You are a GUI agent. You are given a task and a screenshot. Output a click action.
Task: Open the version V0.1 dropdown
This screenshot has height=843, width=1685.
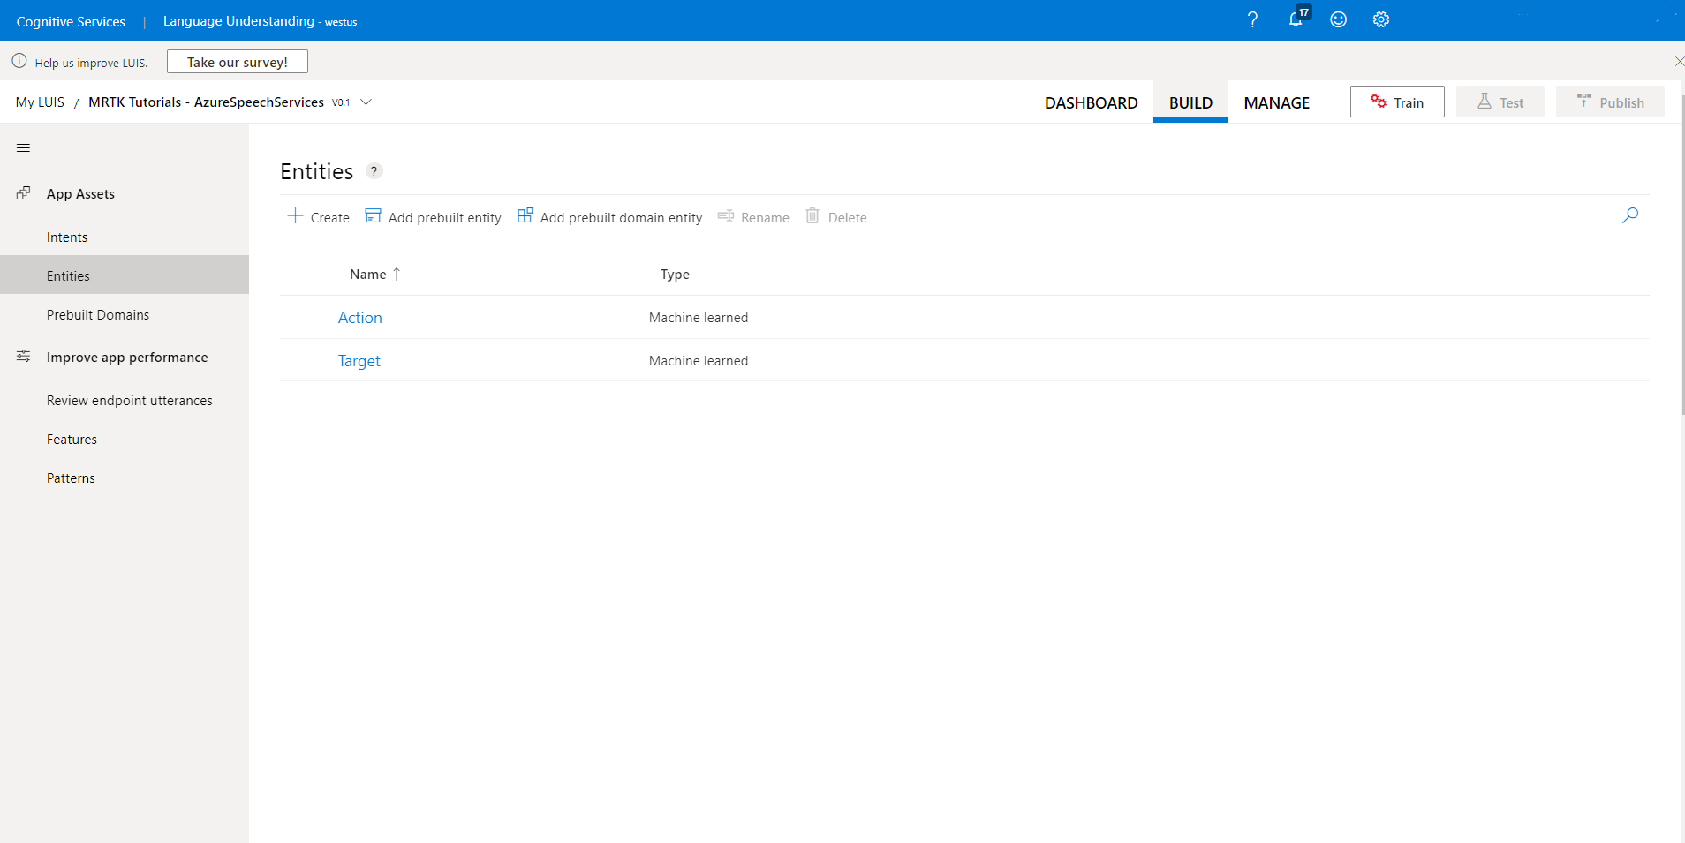pyautogui.click(x=368, y=102)
